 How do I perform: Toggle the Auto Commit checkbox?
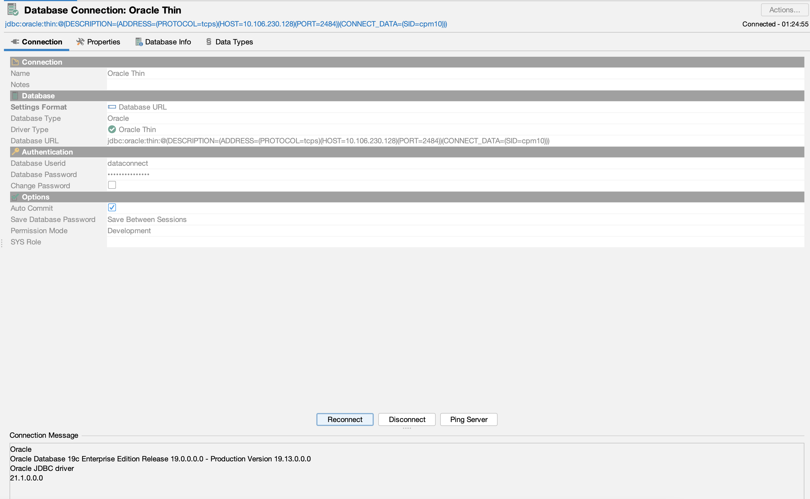point(112,207)
